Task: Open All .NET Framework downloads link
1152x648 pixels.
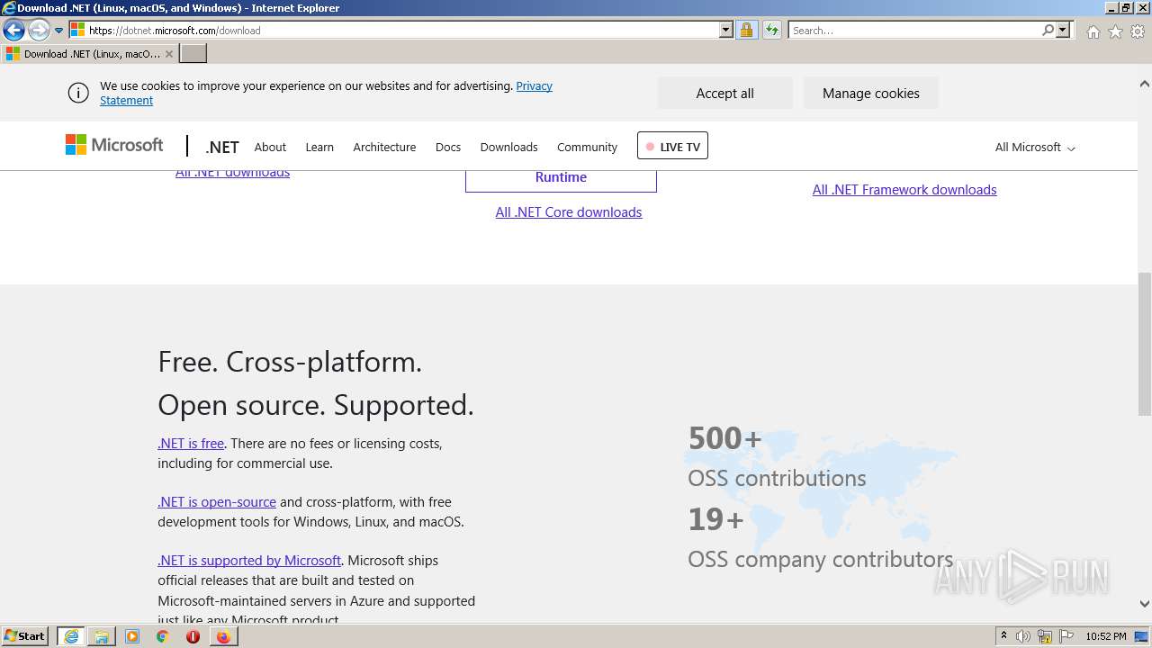Action: 904,190
